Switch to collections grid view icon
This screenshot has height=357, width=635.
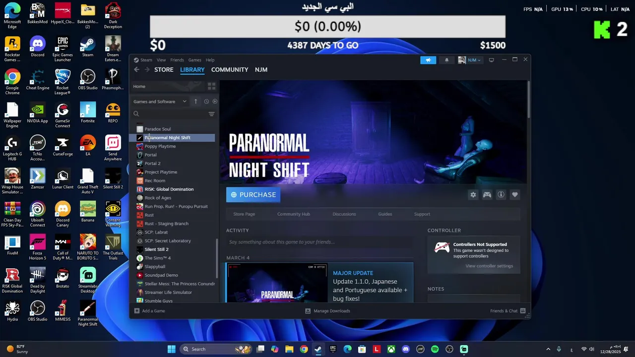(211, 86)
